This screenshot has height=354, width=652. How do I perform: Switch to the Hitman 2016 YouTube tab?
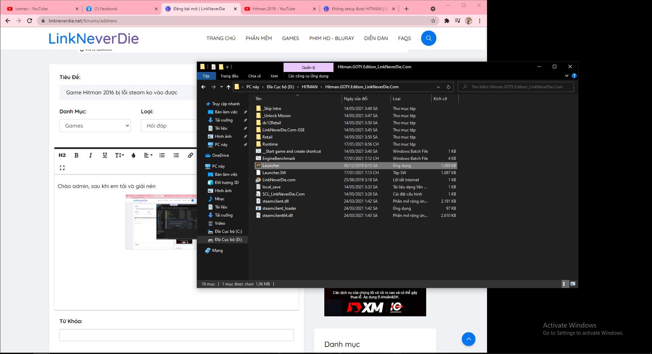pyautogui.click(x=274, y=9)
